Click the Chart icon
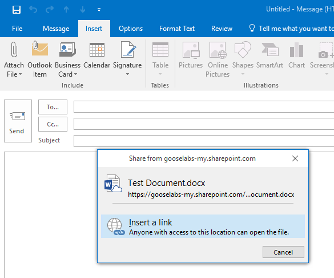Screen dimensions: 334x278 coord(296,50)
